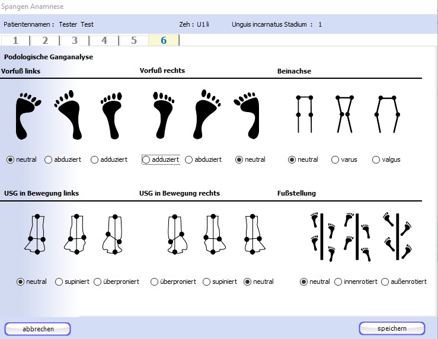The height and width of the screenshot is (339, 438).
Task: Click the USG in Bewegung rechts heading
Action: (180, 193)
